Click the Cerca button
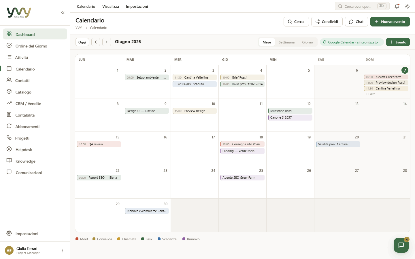This screenshot has width=415, height=259. pos(296,22)
